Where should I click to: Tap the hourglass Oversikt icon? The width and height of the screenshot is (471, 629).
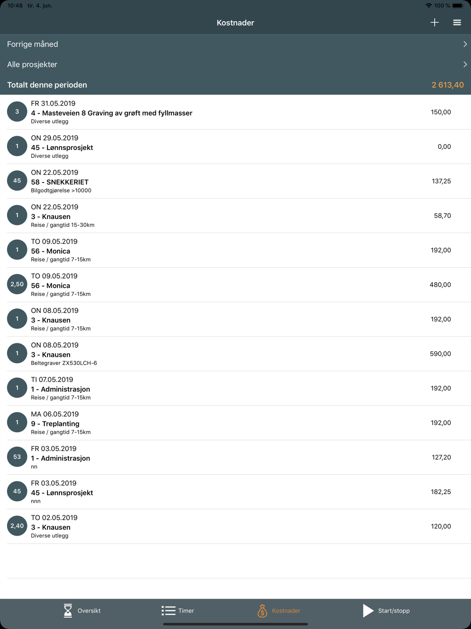[68, 611]
